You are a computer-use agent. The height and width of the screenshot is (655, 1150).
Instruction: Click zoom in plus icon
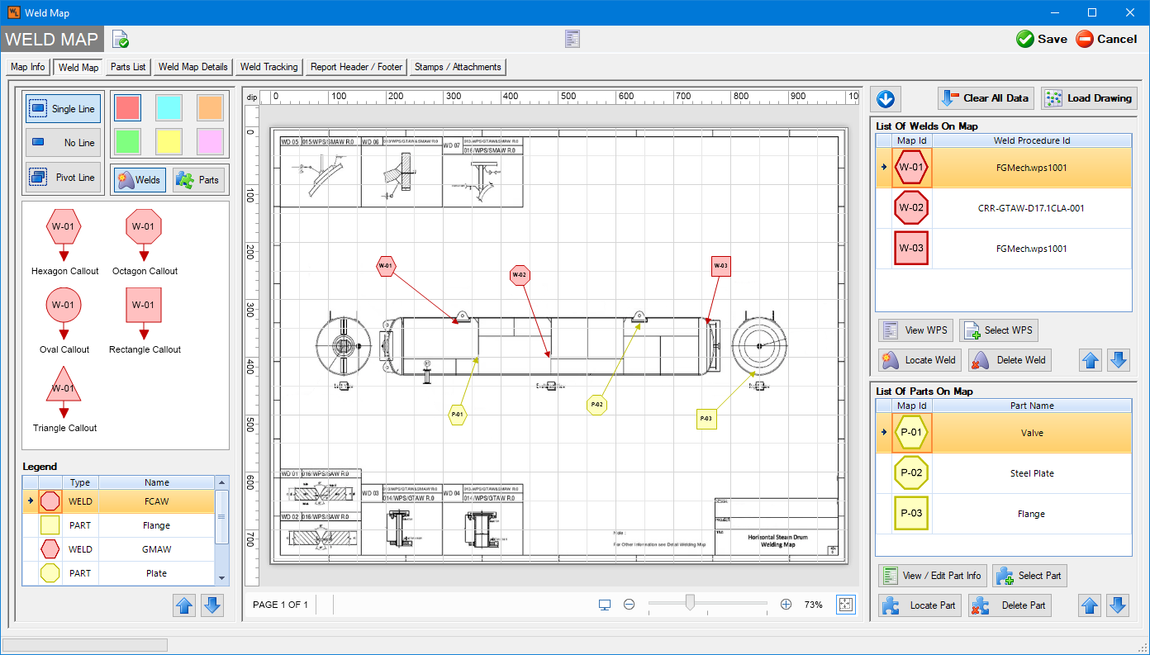point(786,605)
